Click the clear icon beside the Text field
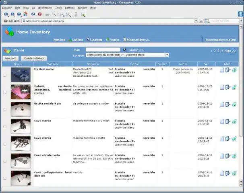The height and width of the screenshot is (193, 244). pos(124,49)
